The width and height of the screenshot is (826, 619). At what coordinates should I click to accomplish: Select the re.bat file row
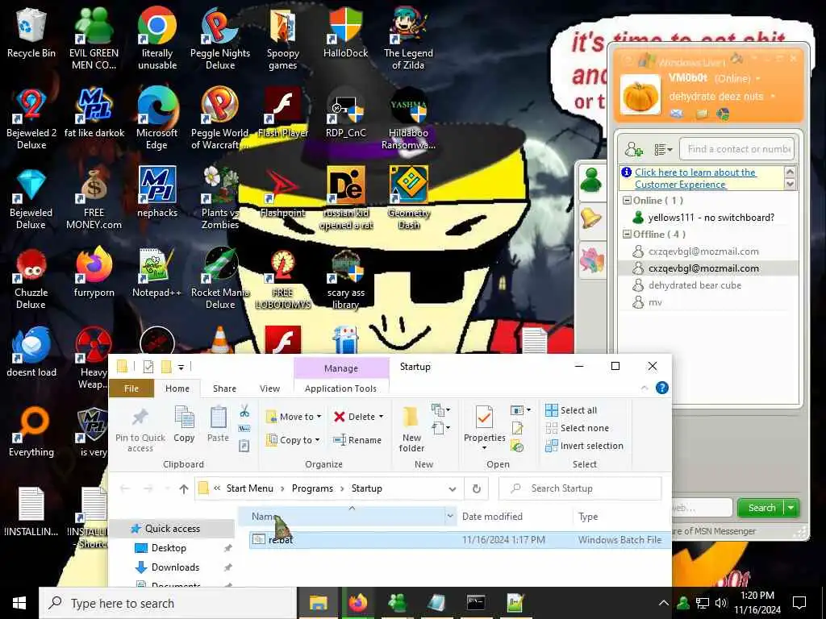459,539
